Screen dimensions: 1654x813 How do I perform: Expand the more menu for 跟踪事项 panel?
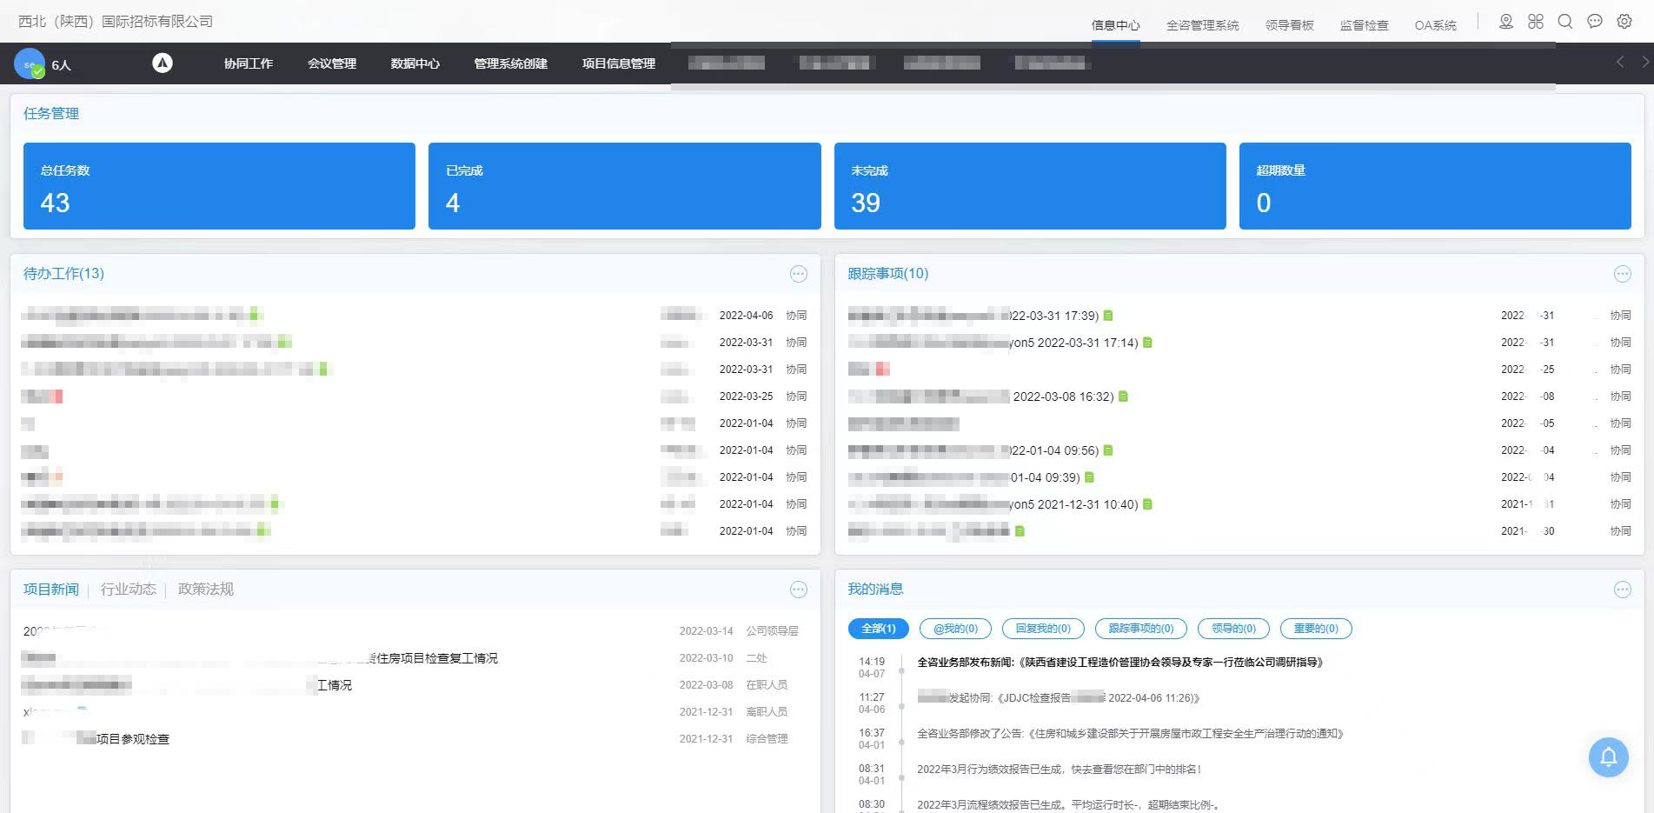click(1622, 274)
